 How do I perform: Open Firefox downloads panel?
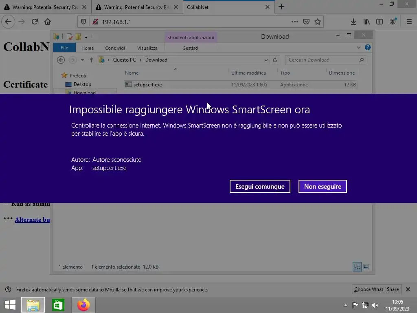(353, 22)
